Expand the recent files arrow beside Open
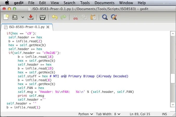 coord(23,18)
